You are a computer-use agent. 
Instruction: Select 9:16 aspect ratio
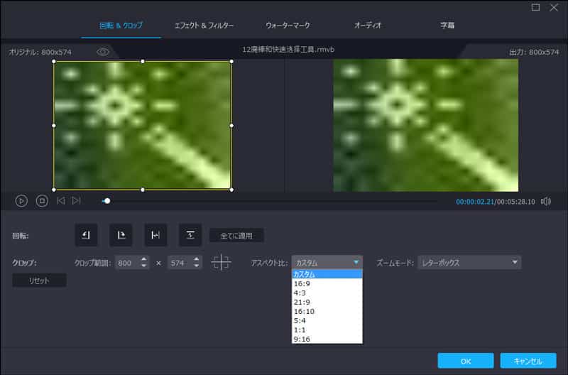tap(327, 339)
